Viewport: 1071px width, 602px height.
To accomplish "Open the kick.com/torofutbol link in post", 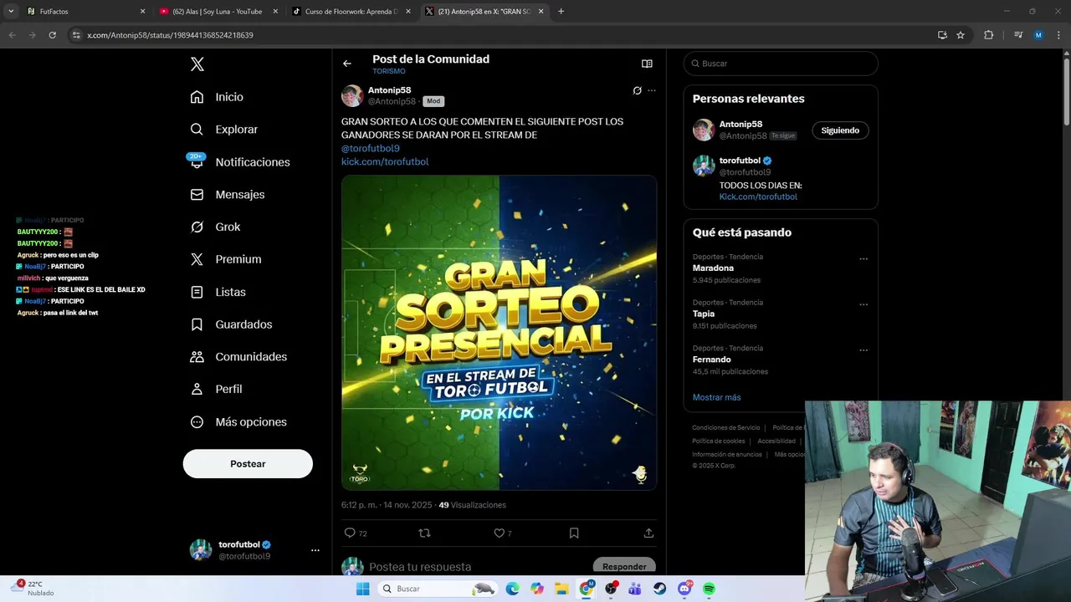I will 385,161.
